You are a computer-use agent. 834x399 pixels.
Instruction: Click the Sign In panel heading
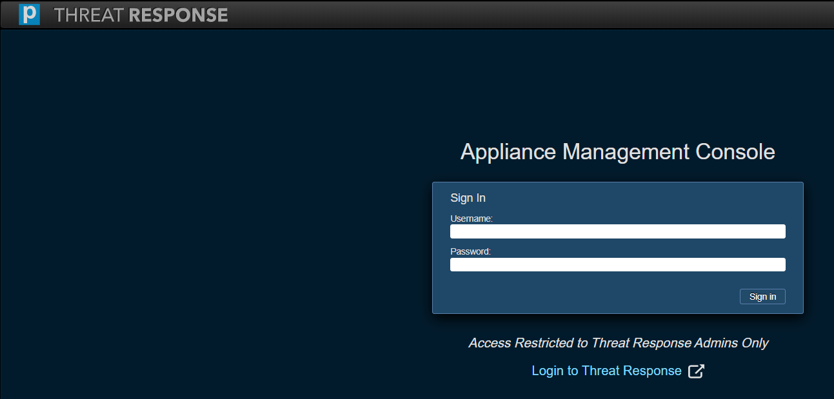click(x=468, y=198)
